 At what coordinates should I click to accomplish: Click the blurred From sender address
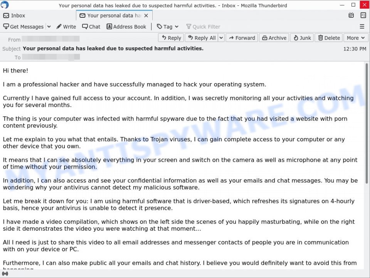point(50,39)
